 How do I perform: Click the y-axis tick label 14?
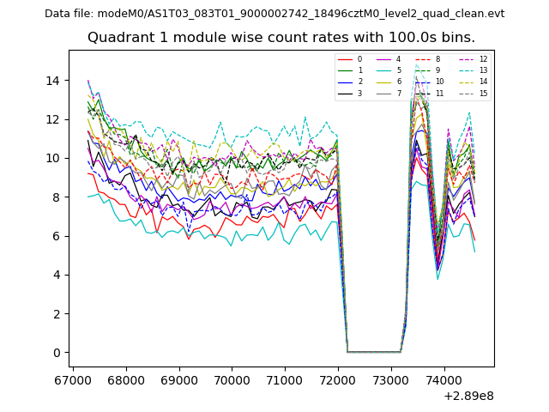click(x=53, y=81)
